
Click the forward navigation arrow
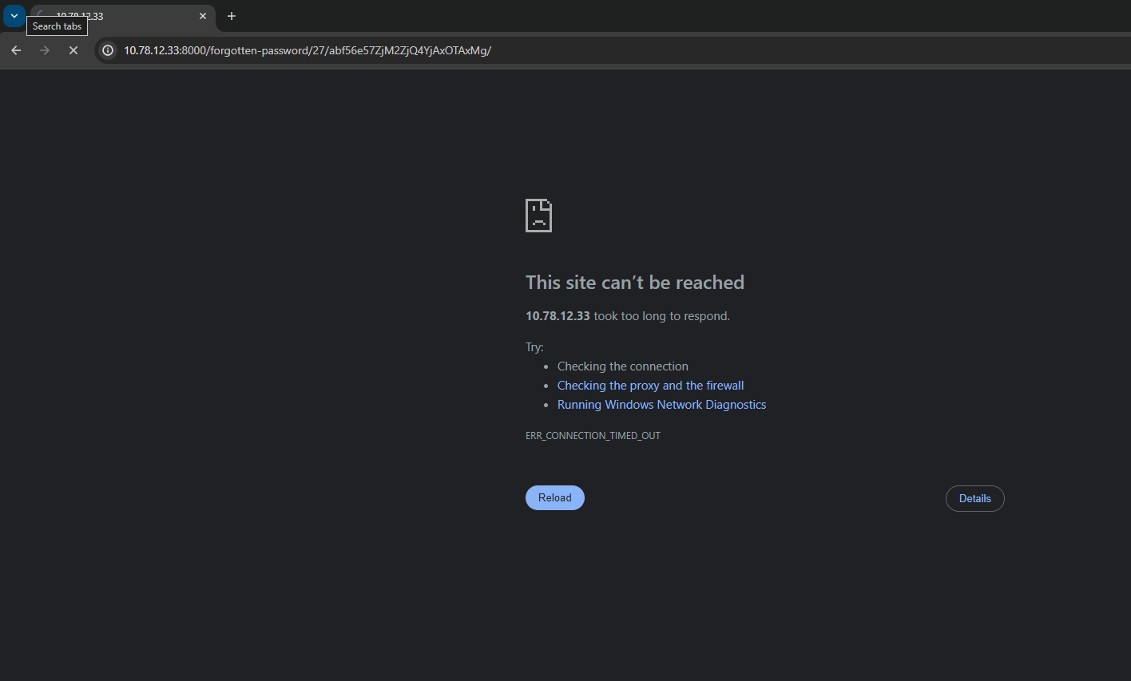coord(45,50)
